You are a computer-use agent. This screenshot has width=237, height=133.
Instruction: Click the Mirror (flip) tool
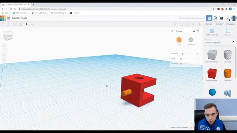click(x=200, y=24)
